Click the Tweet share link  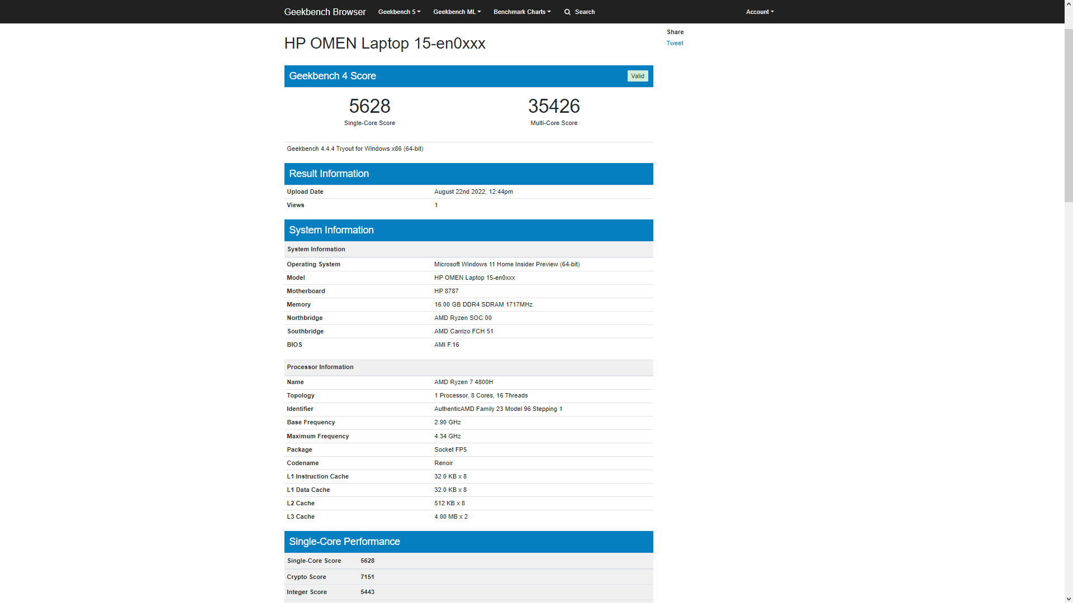[x=675, y=43]
